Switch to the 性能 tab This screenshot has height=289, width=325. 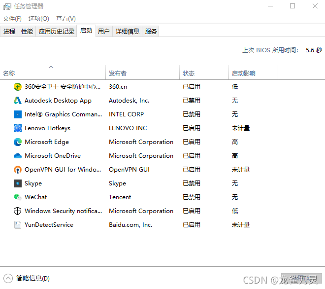coord(27,32)
